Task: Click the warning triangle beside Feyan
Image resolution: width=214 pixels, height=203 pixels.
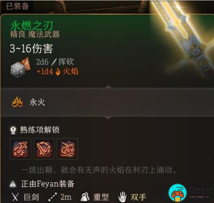Action: pos(13,184)
